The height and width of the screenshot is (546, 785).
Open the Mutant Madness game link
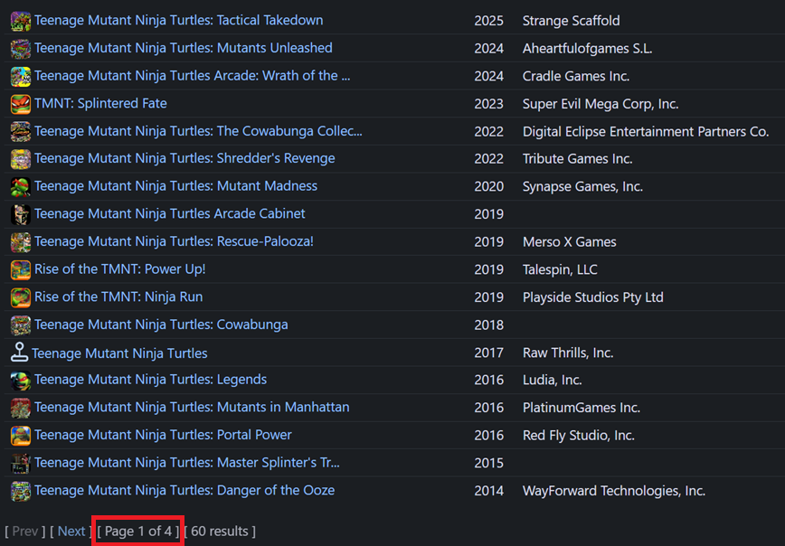175,186
